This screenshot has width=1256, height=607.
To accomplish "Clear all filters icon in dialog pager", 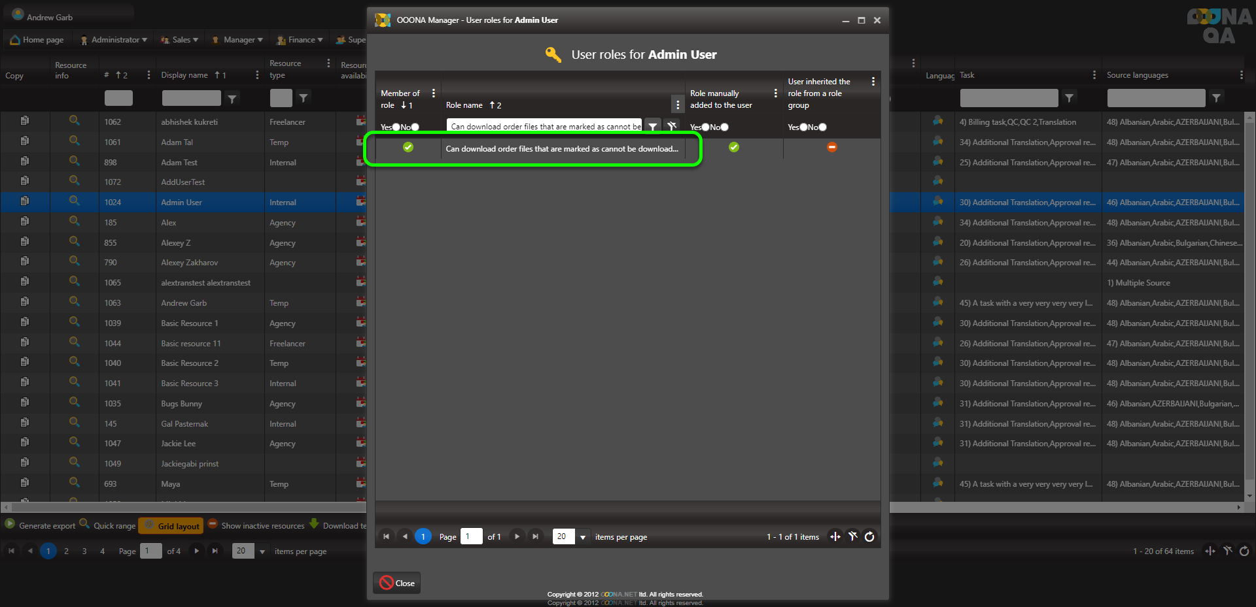I will tap(852, 537).
